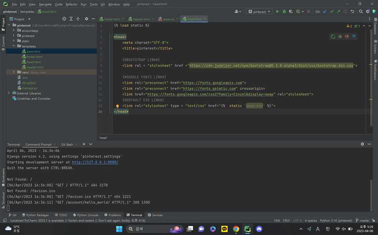
Task: Click the warnings indicator in the editor corner
Action: tap(349, 26)
